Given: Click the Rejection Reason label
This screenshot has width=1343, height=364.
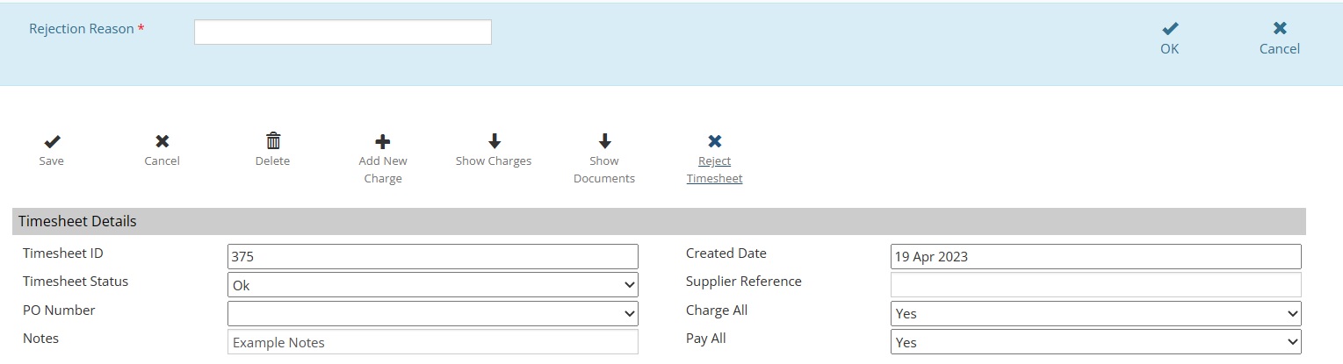Looking at the screenshot, I should (82, 29).
